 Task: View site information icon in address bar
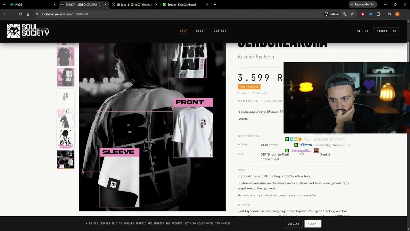click(x=37, y=14)
